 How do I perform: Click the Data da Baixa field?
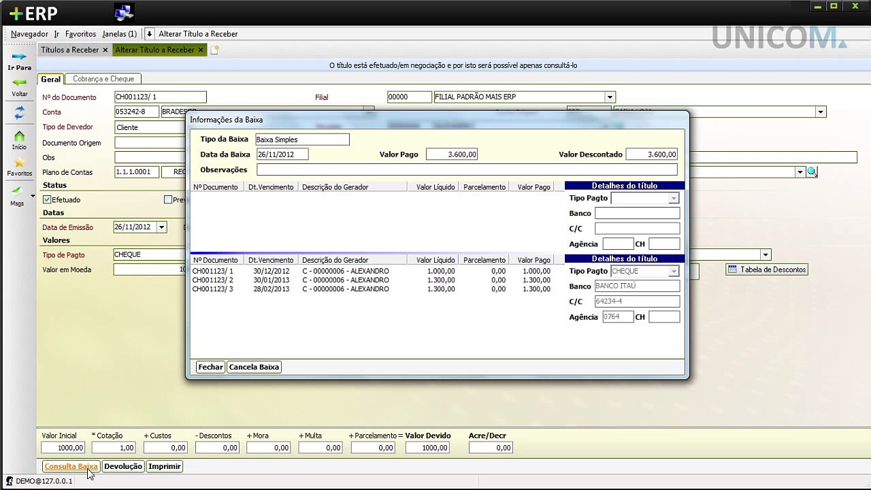[x=282, y=154]
